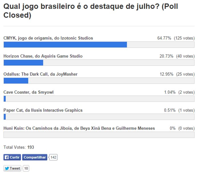Click the Facebook share count bubble 142
This screenshot has height=174, width=198.
(53, 157)
